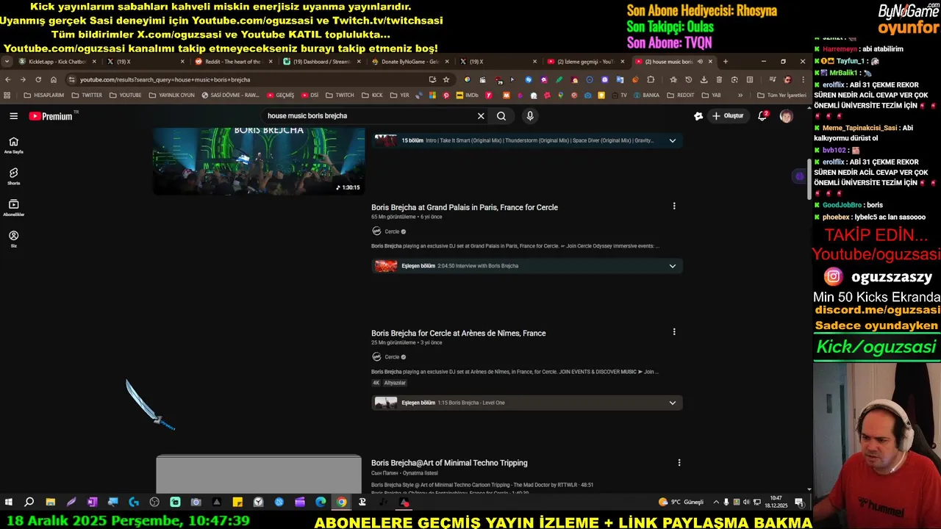The width and height of the screenshot is (941, 529).
Task: Clear the YouTube search box text
Action: tap(481, 116)
